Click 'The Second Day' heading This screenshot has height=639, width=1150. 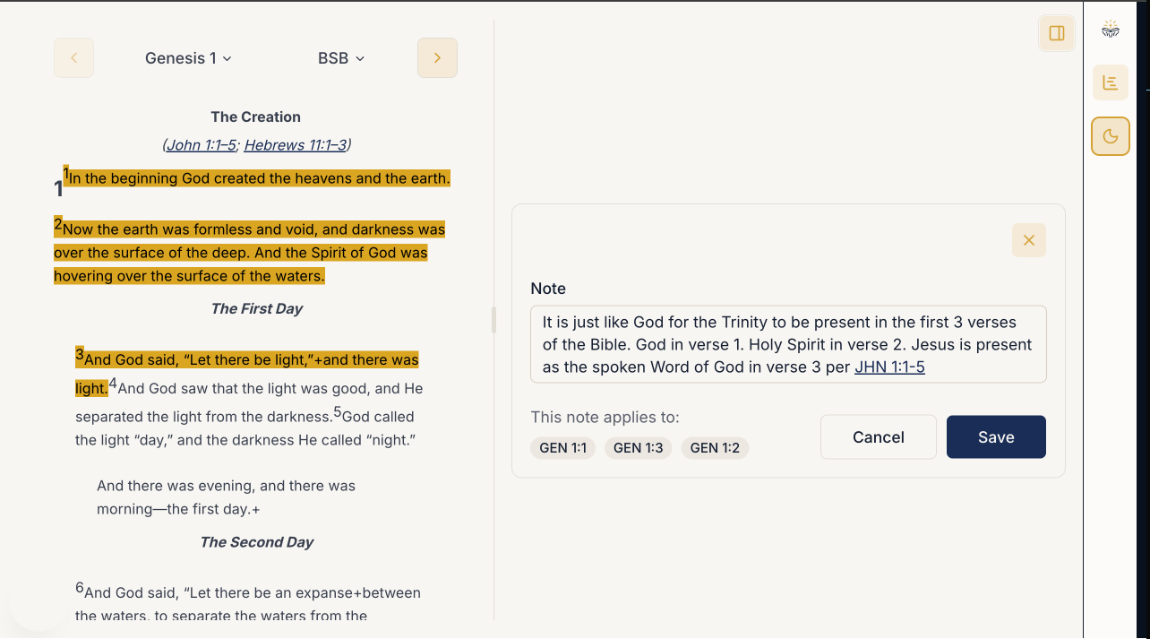(x=256, y=541)
